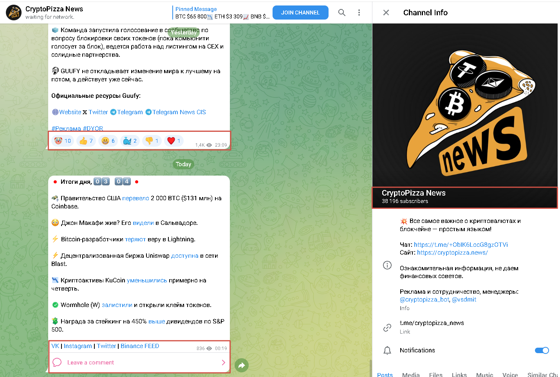Viewport: 560px width, 377px height.
Task: Click the thumbs-down reaction with 1
Action: tap(152, 141)
